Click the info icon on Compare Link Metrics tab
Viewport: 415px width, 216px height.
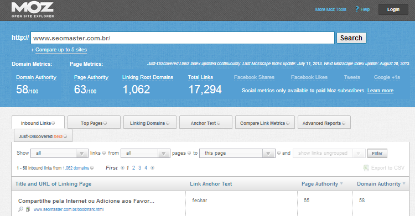pos(287,123)
